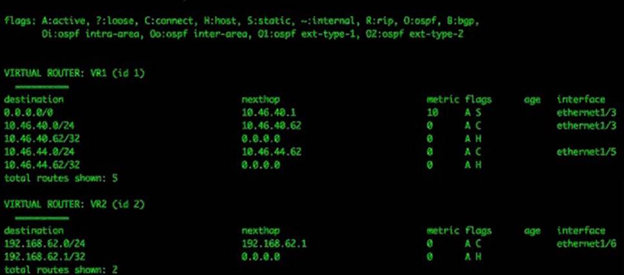
Task: Click the flags legend line starting 'flags:'
Action: (x=241, y=21)
